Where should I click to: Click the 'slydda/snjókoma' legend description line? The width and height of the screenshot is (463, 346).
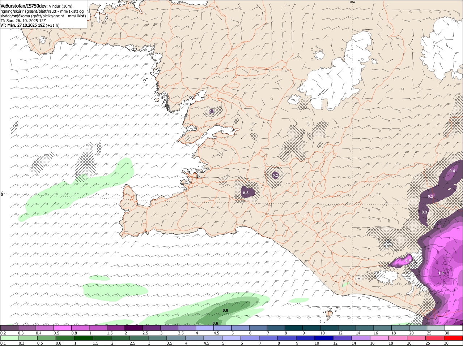[43, 16]
